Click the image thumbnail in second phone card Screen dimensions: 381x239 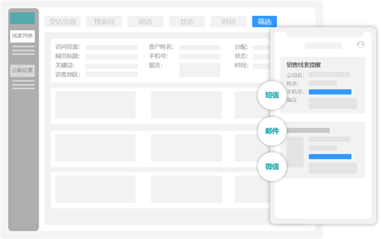tap(295, 152)
